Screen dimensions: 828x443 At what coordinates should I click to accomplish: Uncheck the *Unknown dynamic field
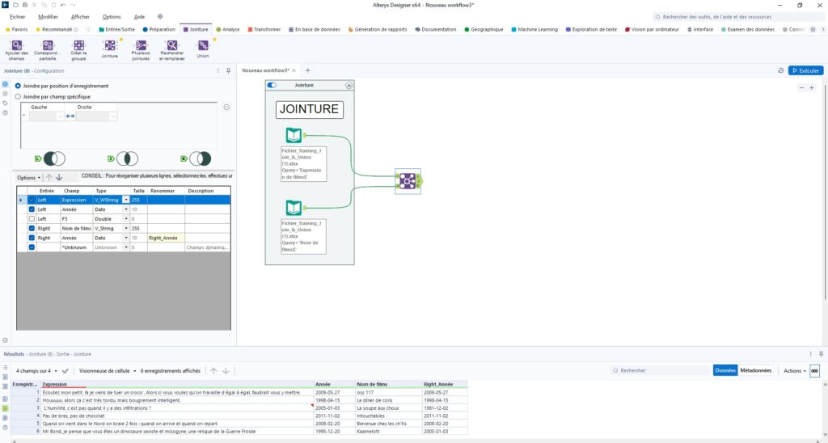tap(32, 247)
